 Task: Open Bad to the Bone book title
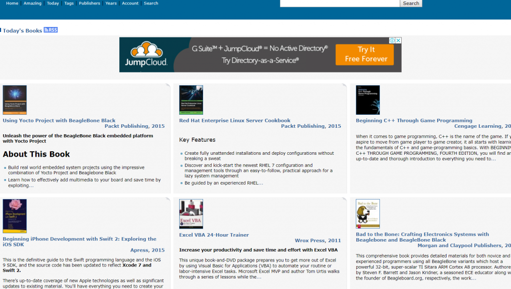tap(422, 237)
